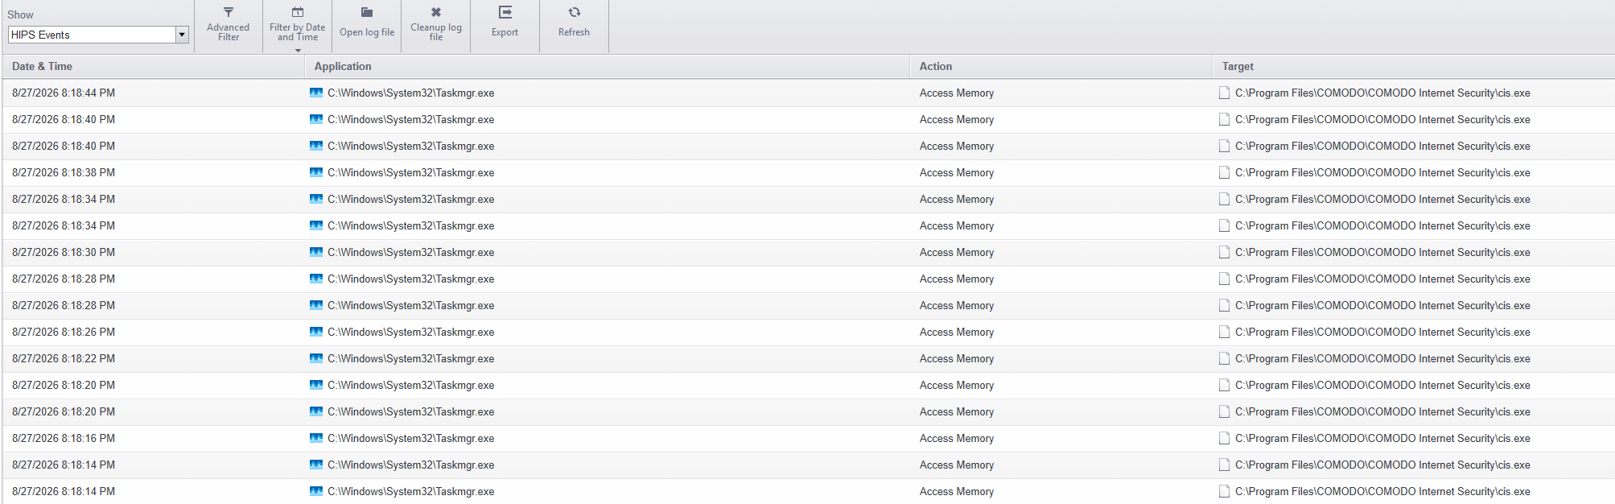Viewport: 1615px width, 504px height.
Task: Click the Cleanup log file icon
Action: 436,12
